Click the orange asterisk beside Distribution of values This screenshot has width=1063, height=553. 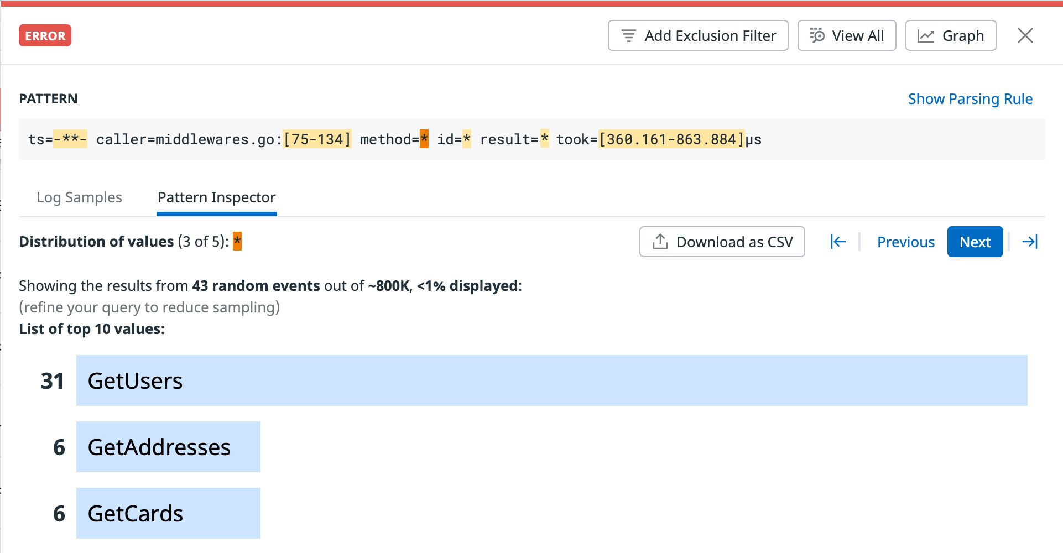[x=237, y=241]
